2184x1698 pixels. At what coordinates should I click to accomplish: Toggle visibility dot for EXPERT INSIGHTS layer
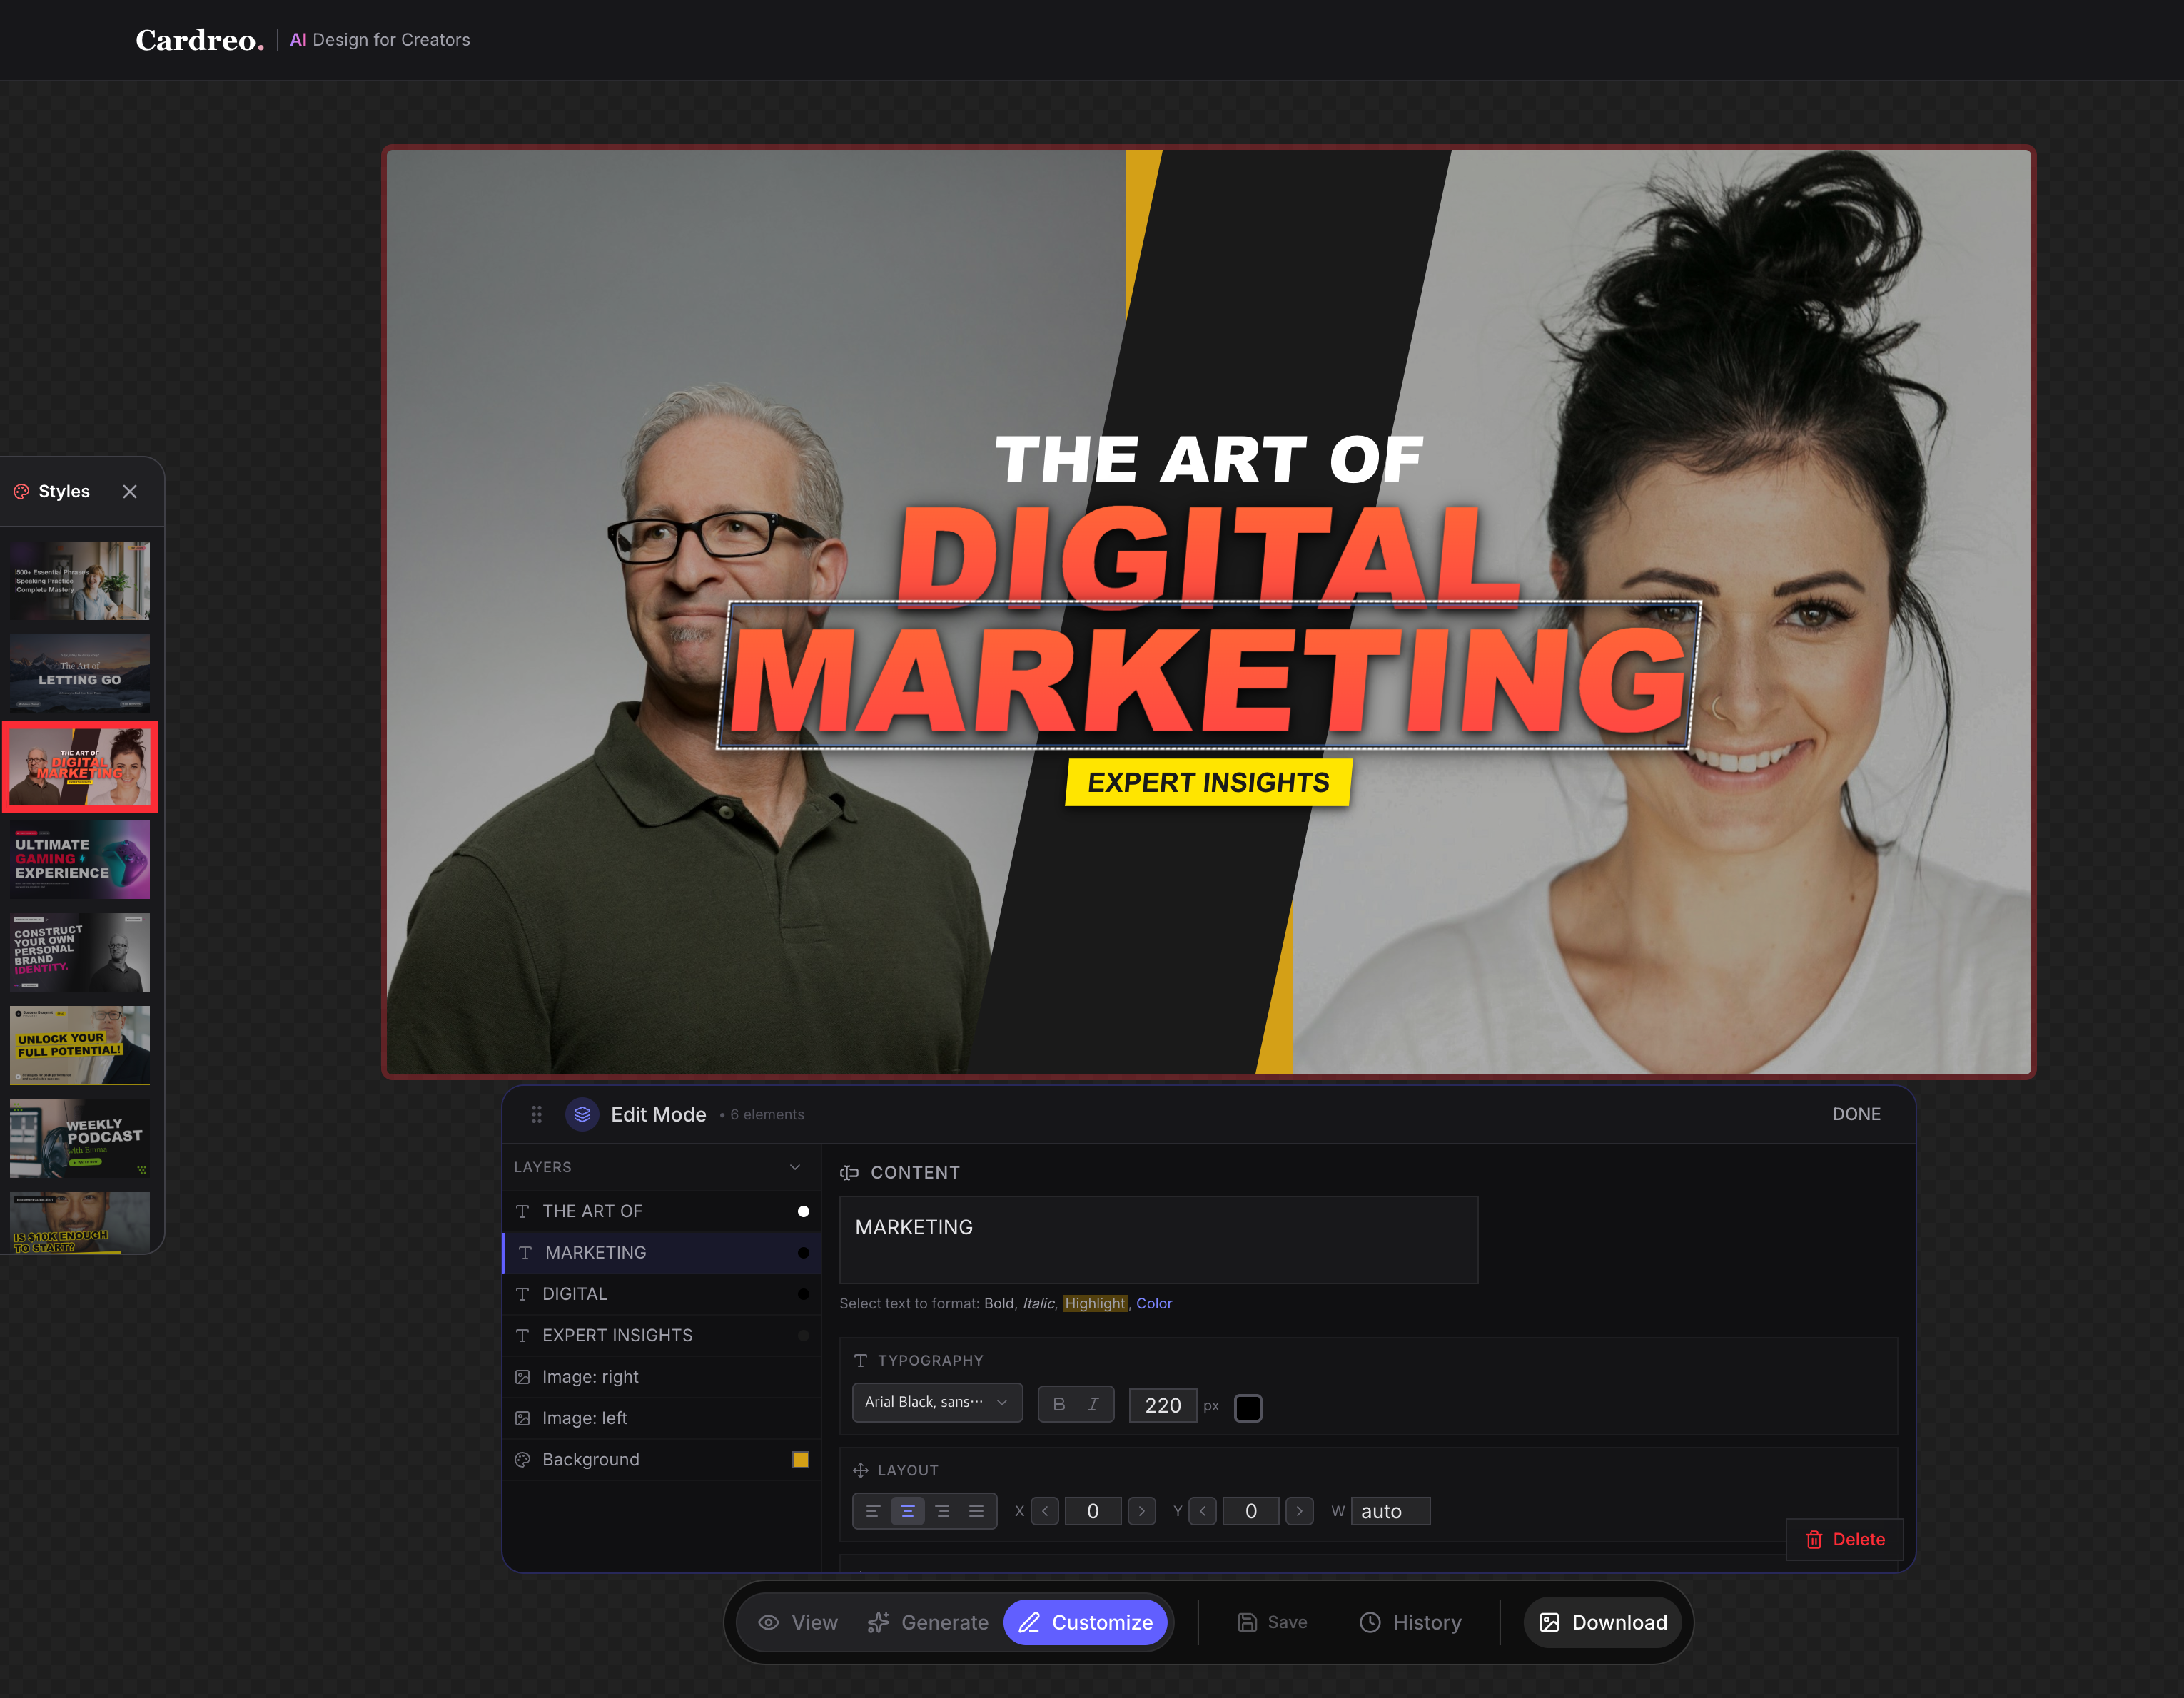tap(802, 1334)
